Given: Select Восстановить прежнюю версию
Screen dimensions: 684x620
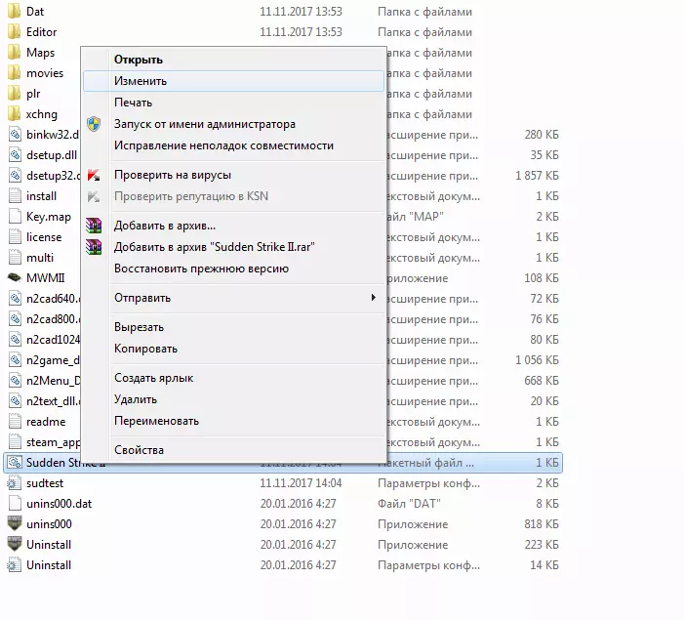Looking at the screenshot, I should [x=202, y=269].
